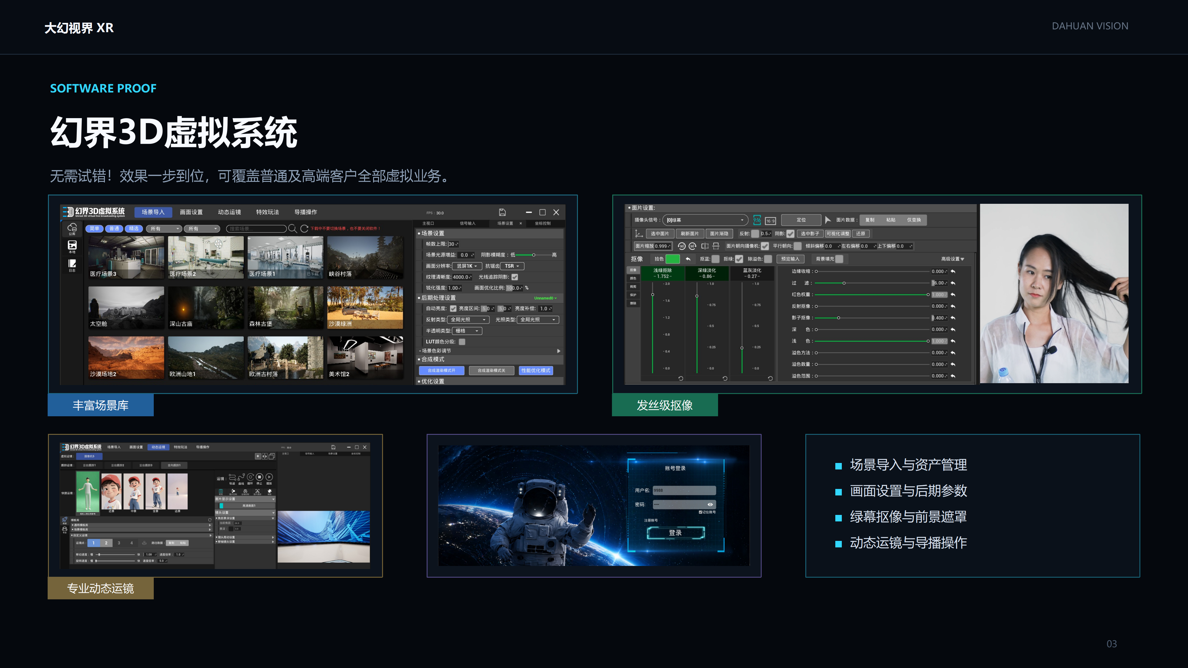This screenshot has height=668, width=1188.
Task: Switch to the 导播操作 tab in scene library window
Action: [305, 212]
